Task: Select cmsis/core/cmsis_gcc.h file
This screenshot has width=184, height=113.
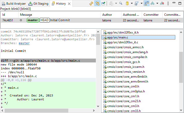Action: click(122, 62)
